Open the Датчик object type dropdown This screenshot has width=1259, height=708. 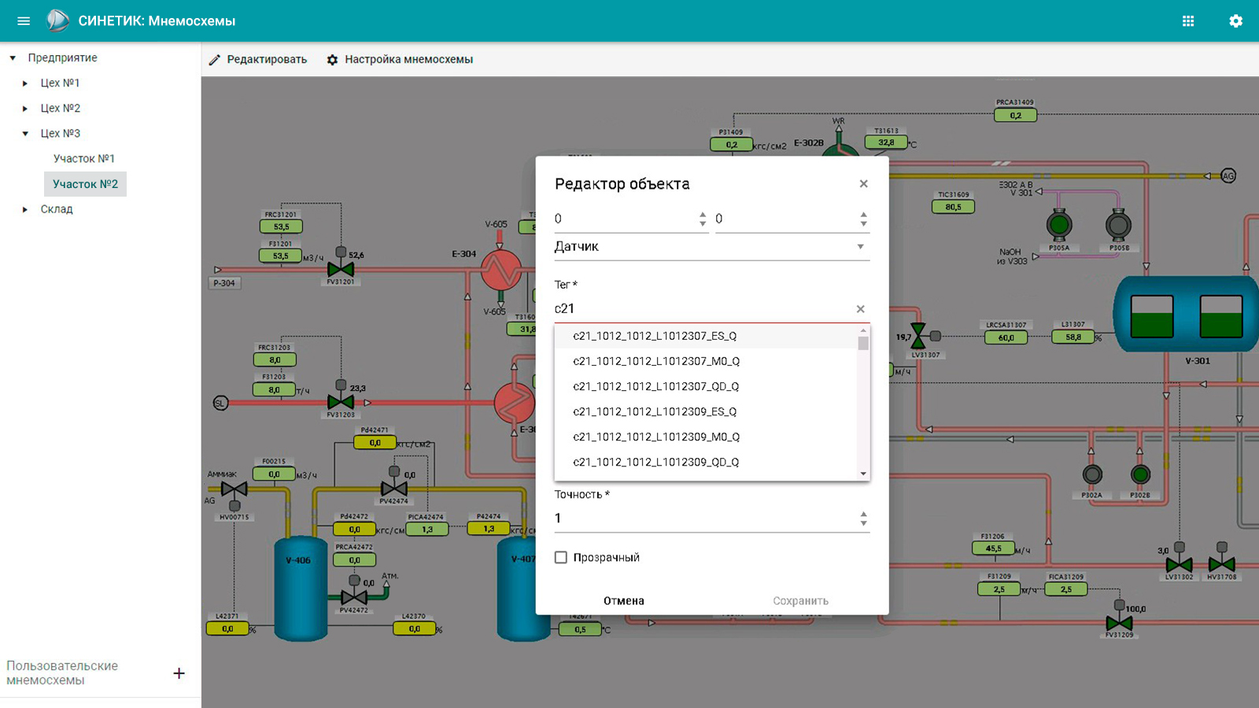click(x=712, y=246)
